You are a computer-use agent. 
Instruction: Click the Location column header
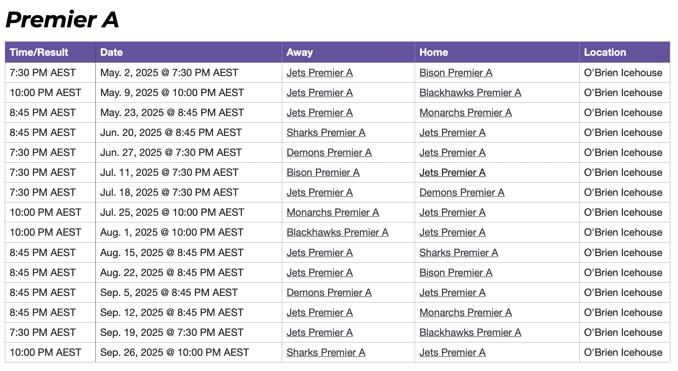coord(605,52)
